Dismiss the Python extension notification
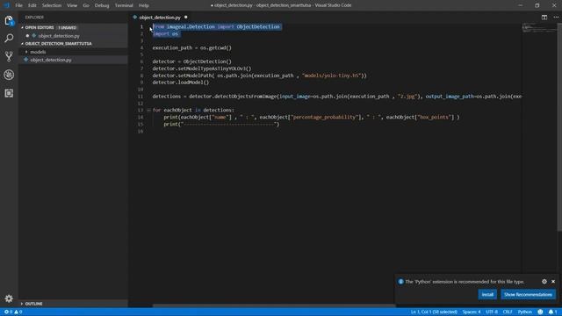The width and height of the screenshot is (562, 316). click(x=553, y=282)
